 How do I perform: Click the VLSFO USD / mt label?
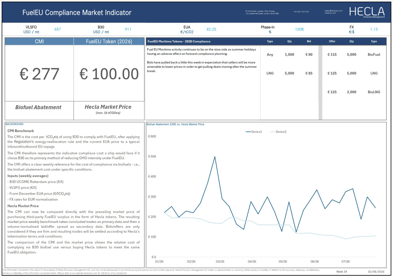click(x=31, y=30)
